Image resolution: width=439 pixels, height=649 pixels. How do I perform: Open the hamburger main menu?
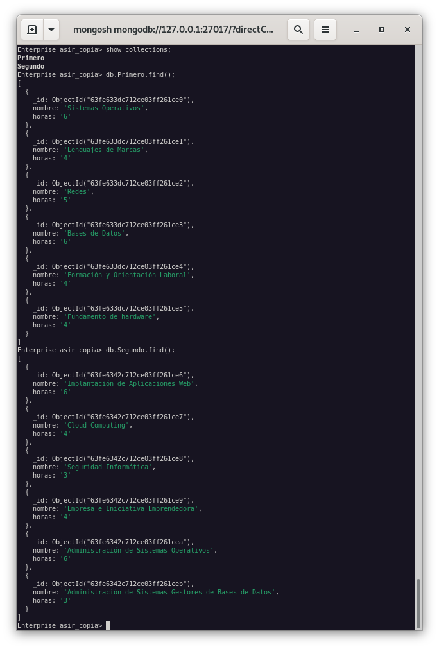click(325, 30)
